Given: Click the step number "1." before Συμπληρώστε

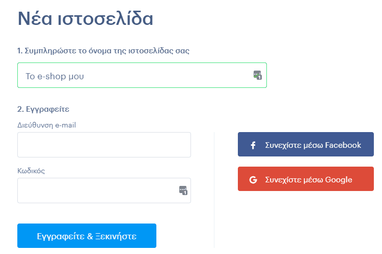Looking at the screenshot, I should (x=20, y=51).
